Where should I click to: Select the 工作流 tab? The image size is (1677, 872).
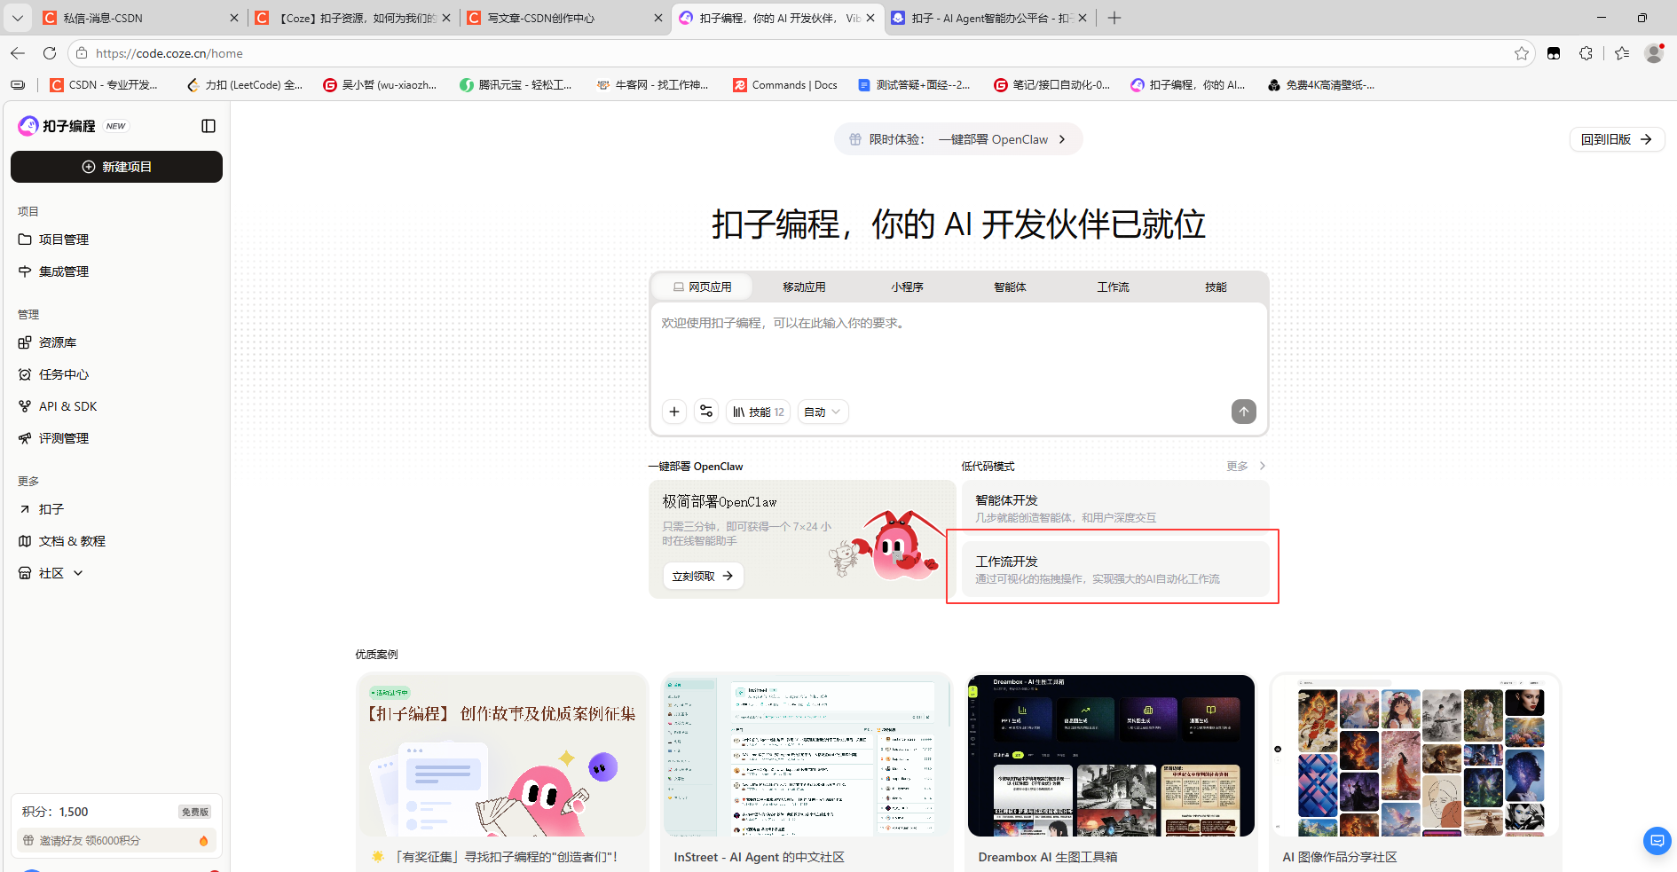1113,287
